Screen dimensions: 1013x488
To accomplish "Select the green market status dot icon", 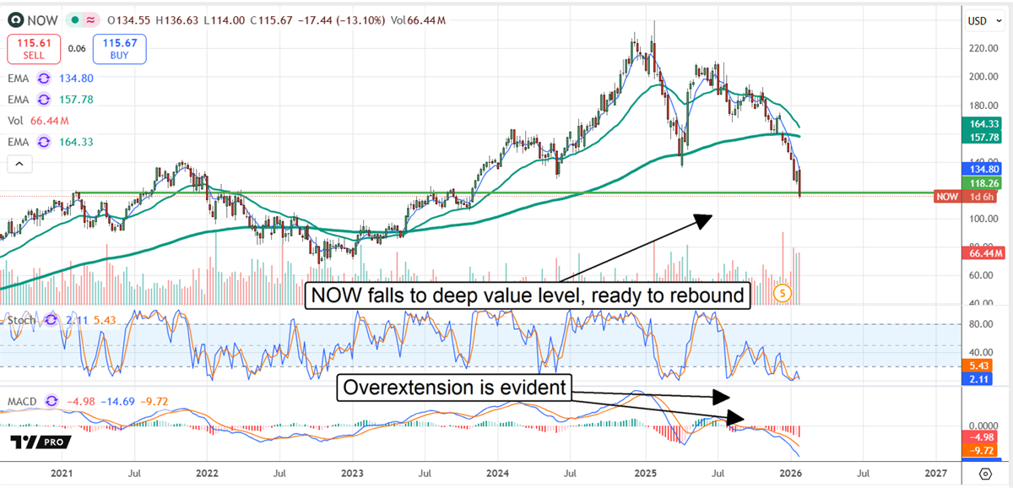I will [73, 19].
